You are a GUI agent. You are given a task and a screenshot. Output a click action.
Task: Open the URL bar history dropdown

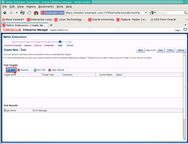pyautogui.click(x=146, y=13)
